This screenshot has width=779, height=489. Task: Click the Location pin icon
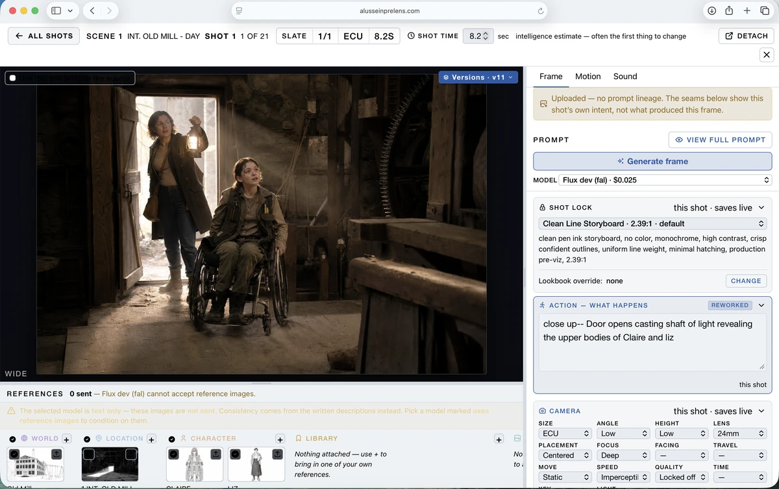pyautogui.click(x=99, y=438)
